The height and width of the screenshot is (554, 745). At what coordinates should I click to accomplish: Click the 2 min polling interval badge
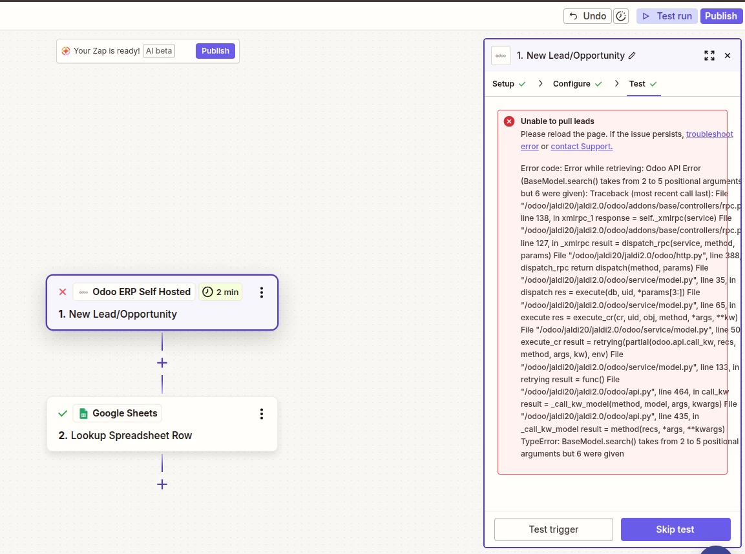click(x=220, y=292)
